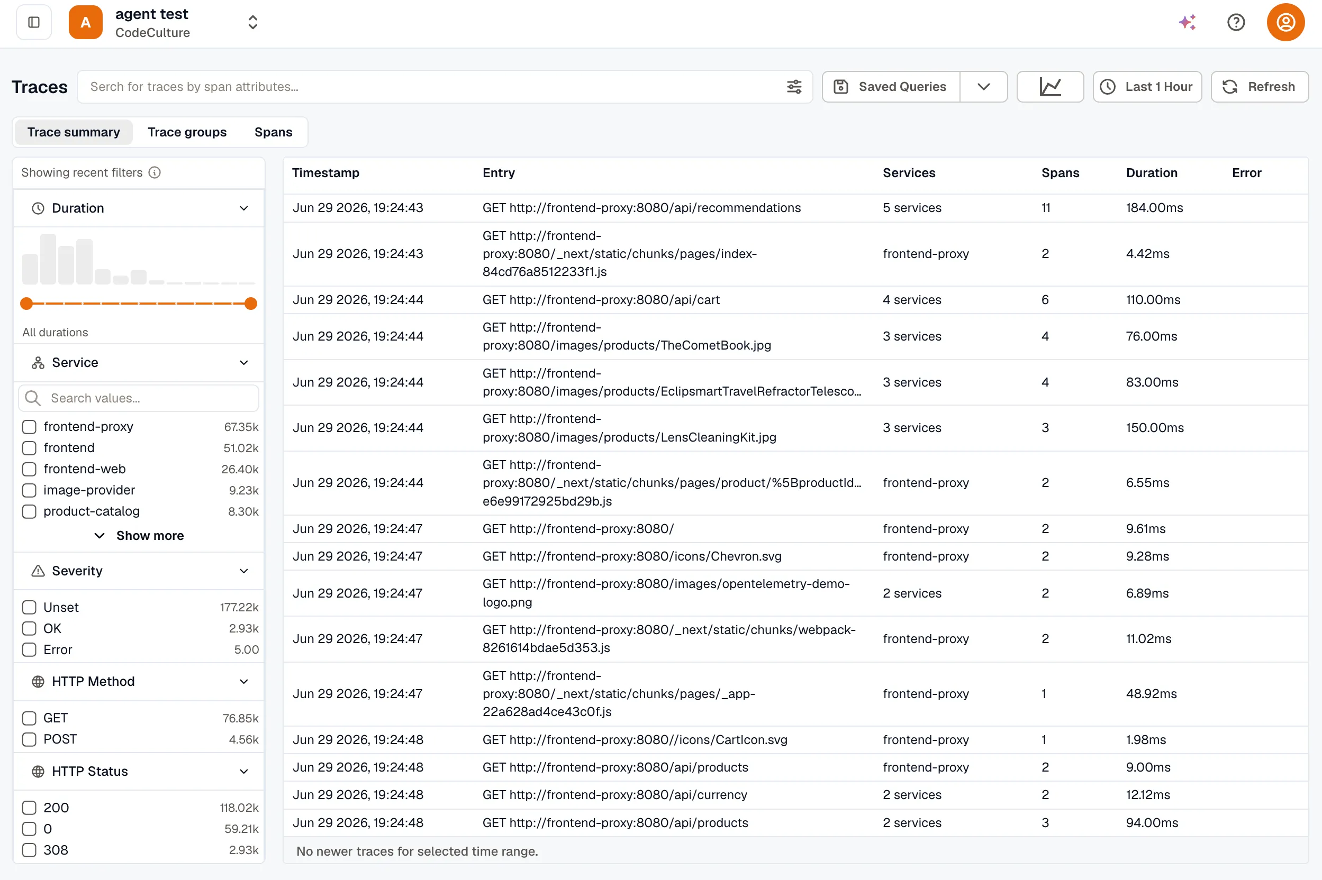1322x880 pixels.
Task: Show the line chart view
Action: pyautogui.click(x=1049, y=87)
